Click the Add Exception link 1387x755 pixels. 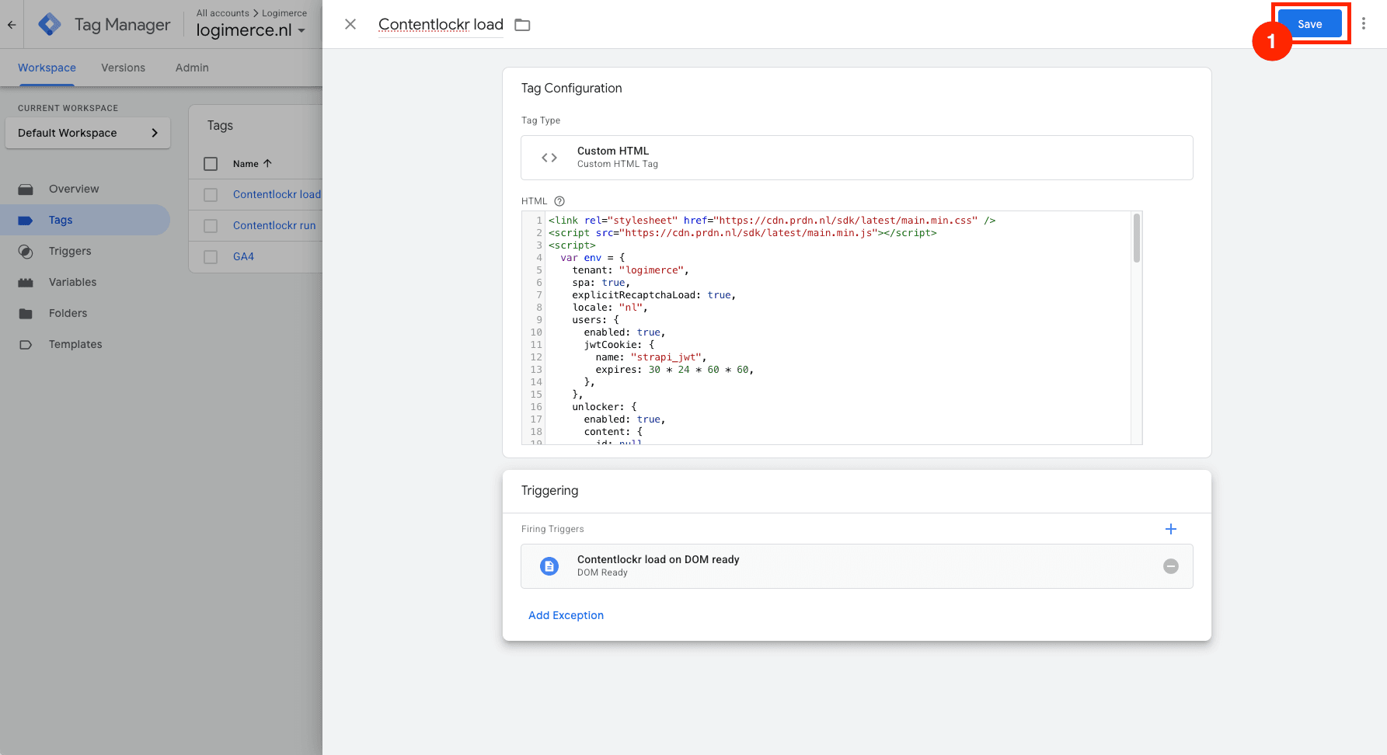pos(566,615)
